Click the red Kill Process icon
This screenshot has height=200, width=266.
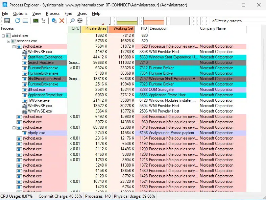pyautogui.click(x=62, y=21)
